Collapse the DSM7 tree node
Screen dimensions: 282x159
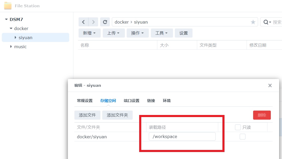(6, 19)
